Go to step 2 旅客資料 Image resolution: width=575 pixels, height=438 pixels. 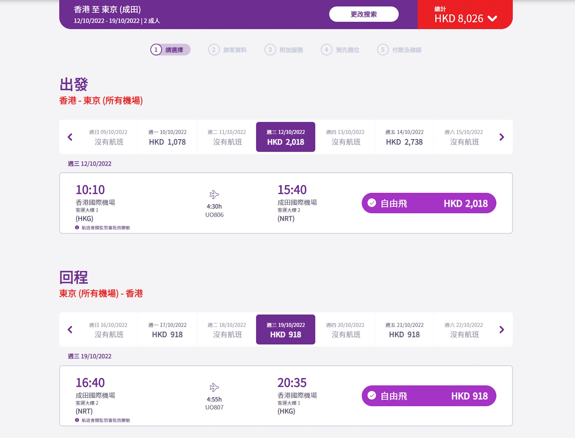point(228,50)
